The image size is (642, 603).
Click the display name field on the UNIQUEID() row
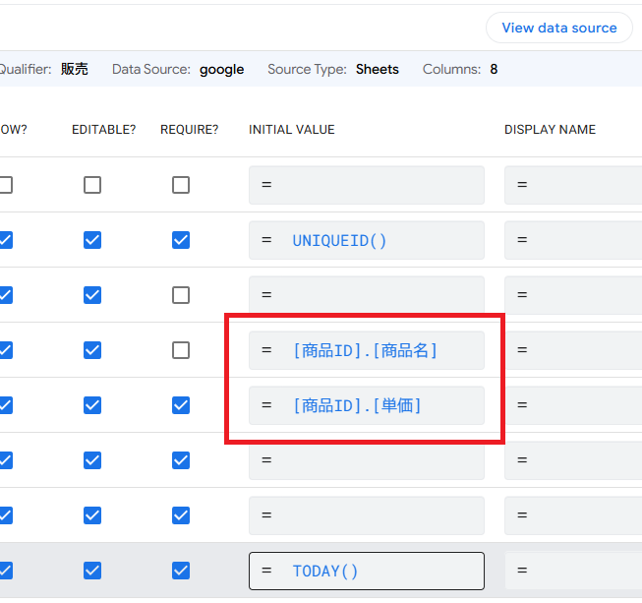(x=574, y=240)
